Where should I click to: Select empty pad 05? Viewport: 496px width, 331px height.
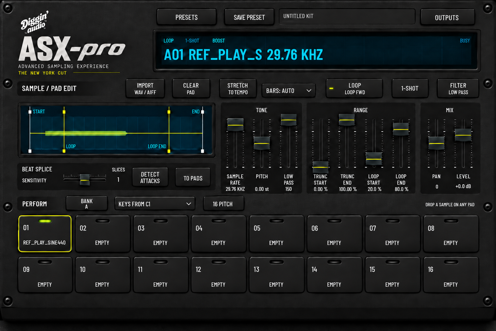point(276,234)
